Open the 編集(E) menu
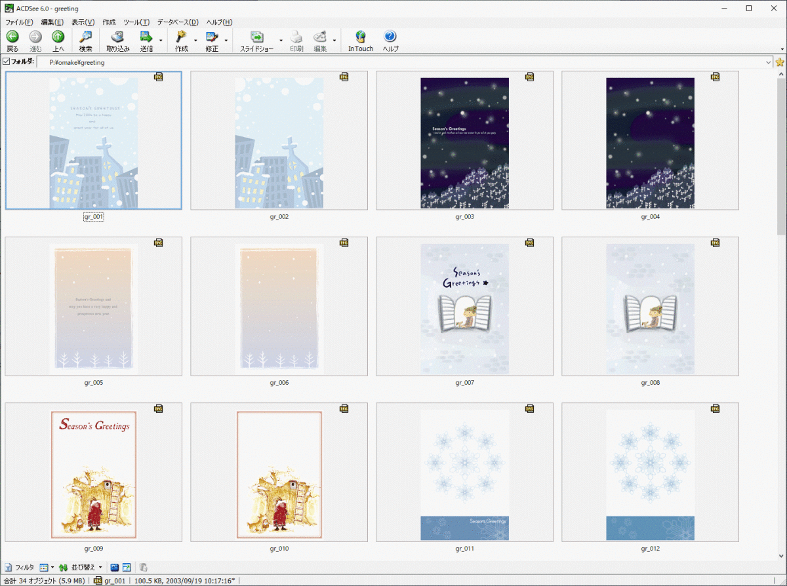Image resolution: width=787 pixels, height=586 pixels. pyautogui.click(x=52, y=22)
